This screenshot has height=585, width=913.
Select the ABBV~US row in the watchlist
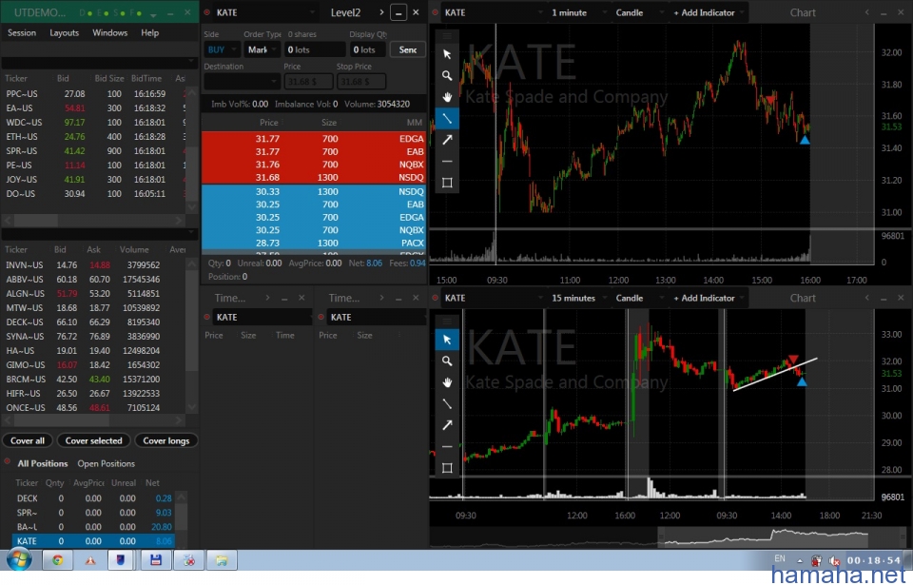(x=93, y=279)
